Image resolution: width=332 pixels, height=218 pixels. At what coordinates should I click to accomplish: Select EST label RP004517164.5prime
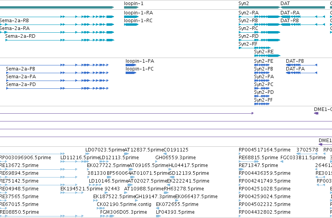coord(265,150)
